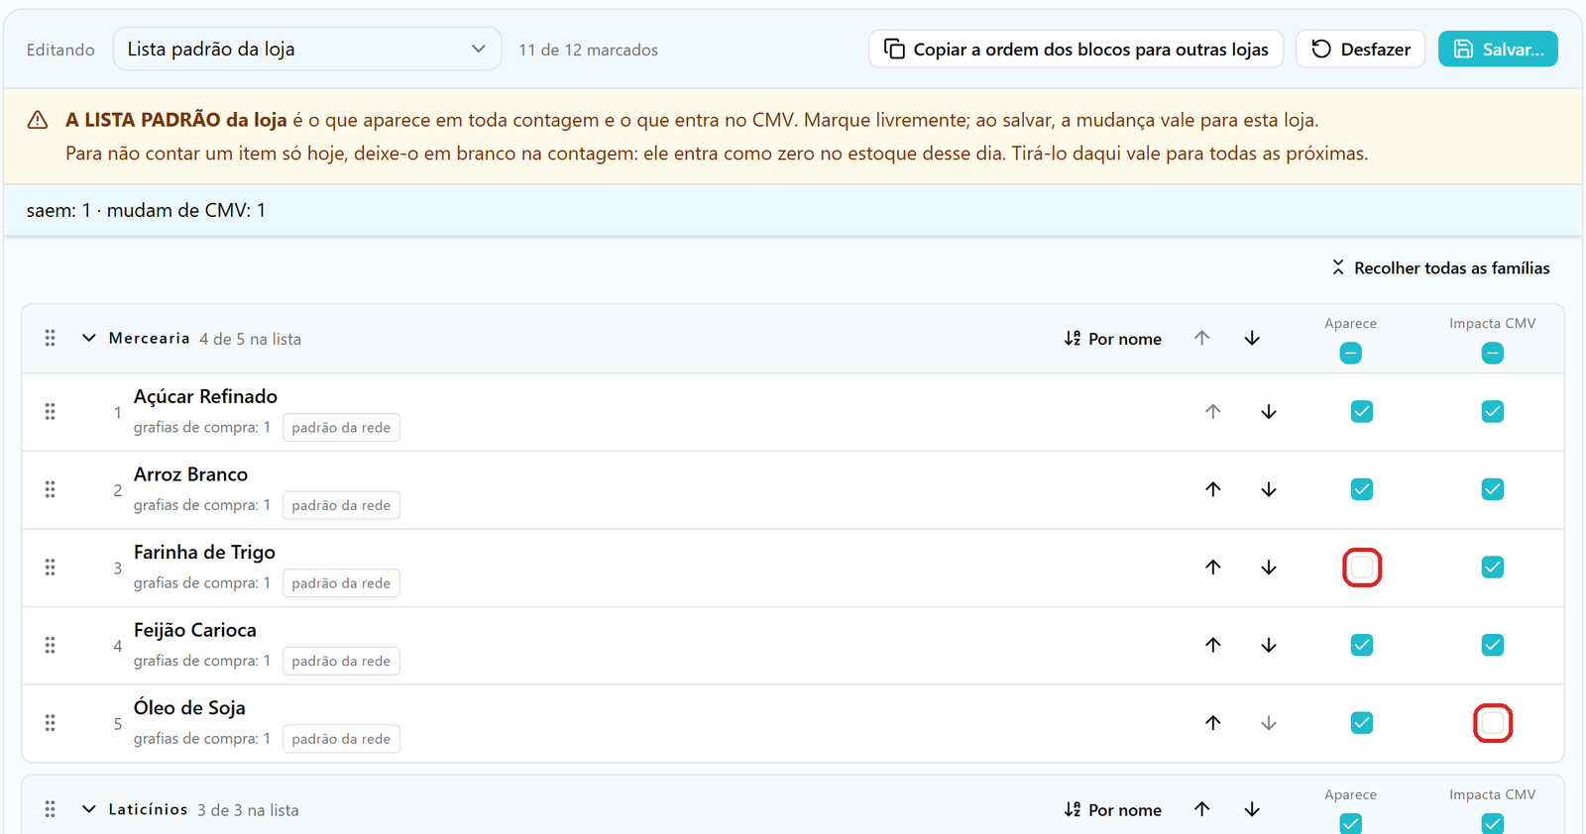The image size is (1586, 834).
Task: Check Aparece for Farinha de Trigo
Action: click(1362, 568)
